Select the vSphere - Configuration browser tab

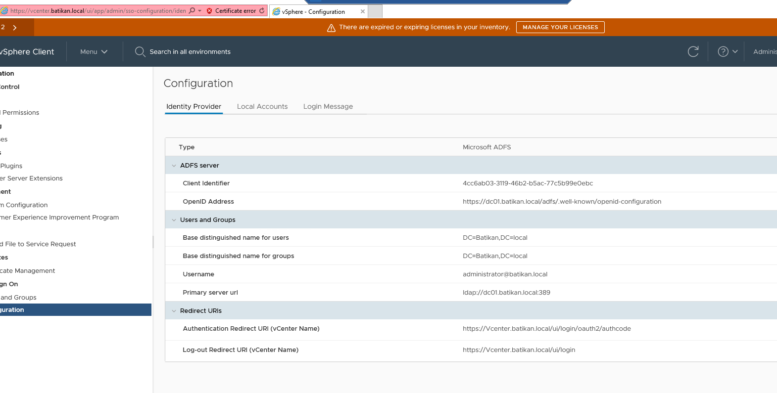coord(319,11)
